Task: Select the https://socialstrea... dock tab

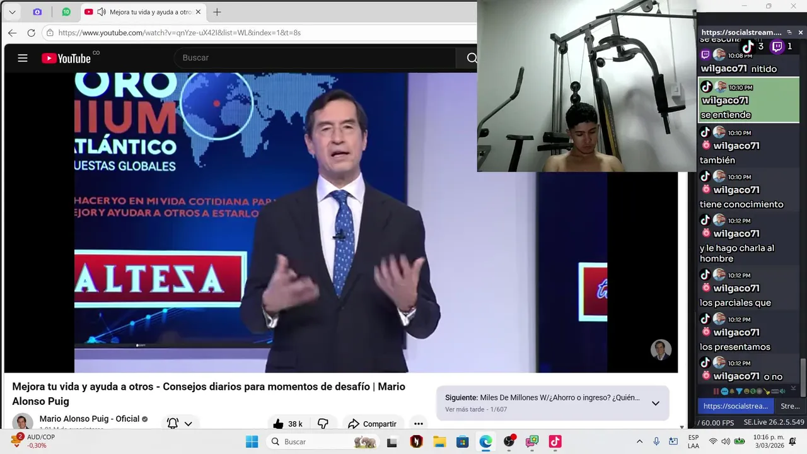Action: point(736,406)
